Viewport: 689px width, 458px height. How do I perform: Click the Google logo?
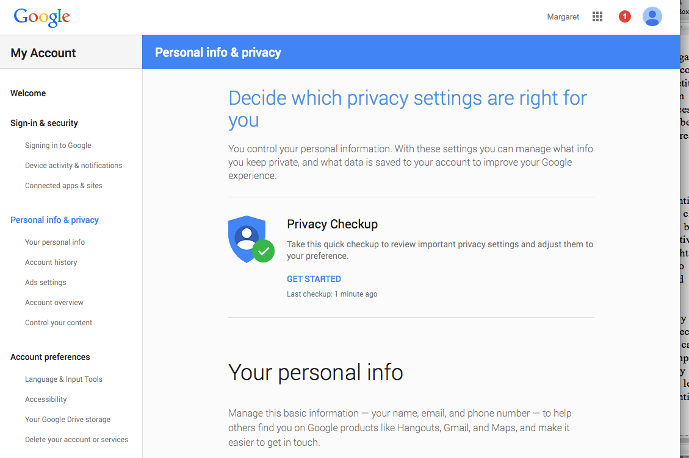point(42,17)
